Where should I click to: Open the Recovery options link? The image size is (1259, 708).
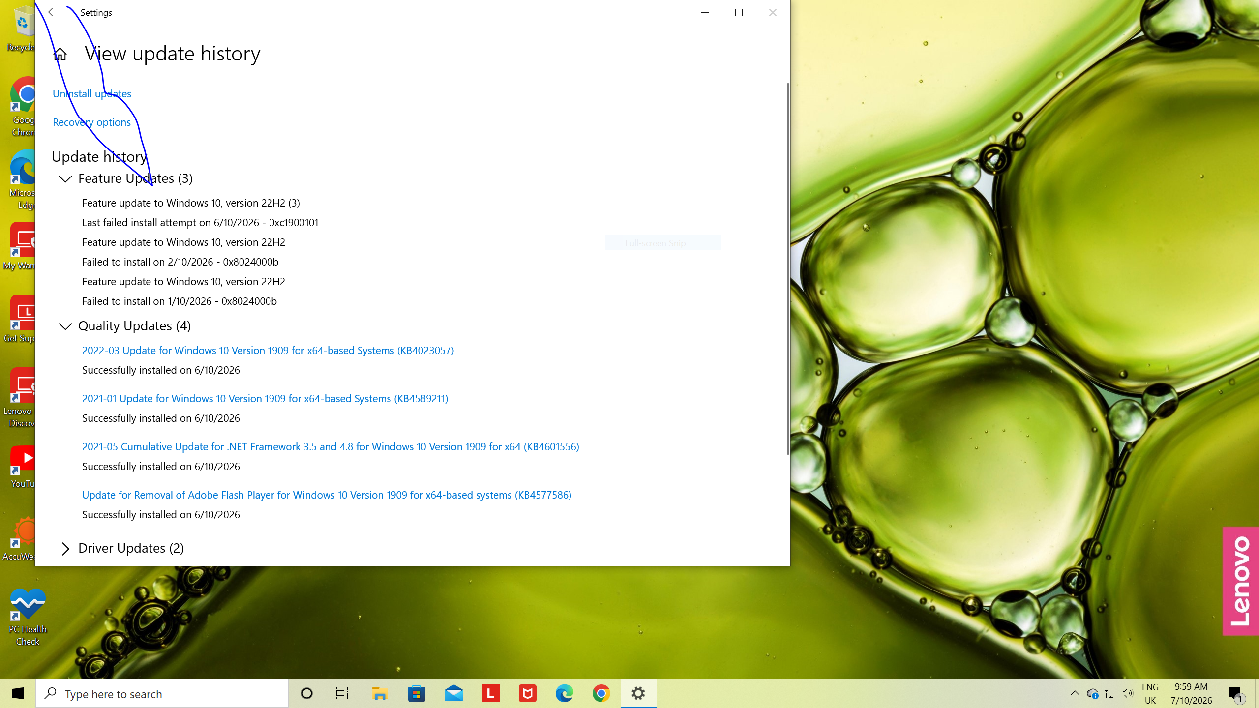click(x=91, y=122)
